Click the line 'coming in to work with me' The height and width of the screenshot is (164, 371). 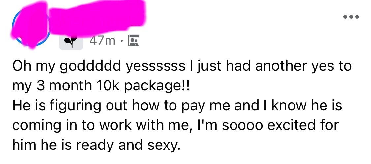(175, 126)
